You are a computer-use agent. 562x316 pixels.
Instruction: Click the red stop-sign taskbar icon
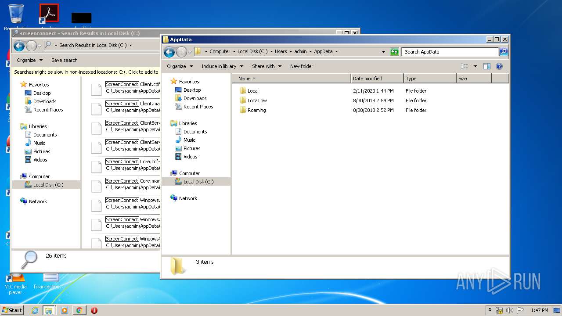click(94, 310)
